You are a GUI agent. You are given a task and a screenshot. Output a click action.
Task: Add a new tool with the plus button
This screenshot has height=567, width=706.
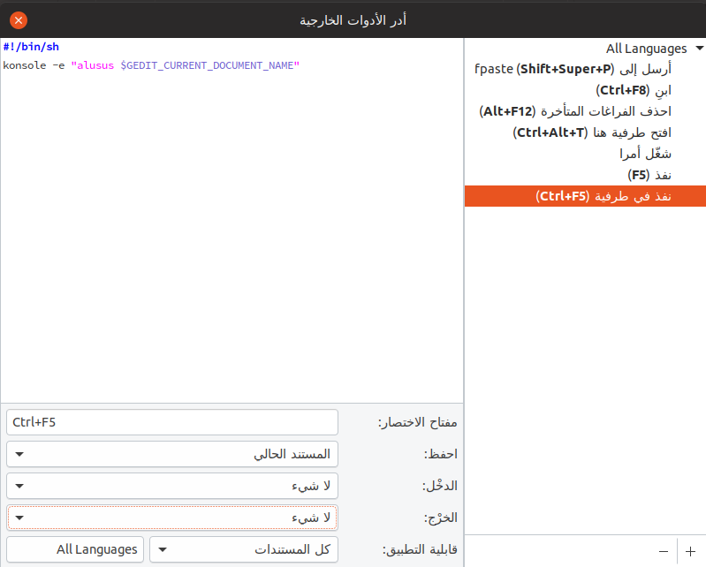pos(691,550)
